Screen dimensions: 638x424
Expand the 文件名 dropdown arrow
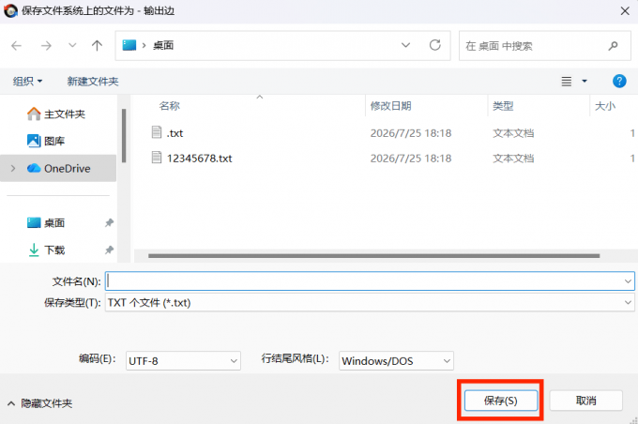pos(628,281)
